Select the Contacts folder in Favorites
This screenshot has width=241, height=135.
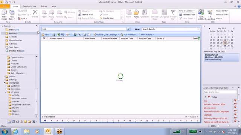[13, 37]
